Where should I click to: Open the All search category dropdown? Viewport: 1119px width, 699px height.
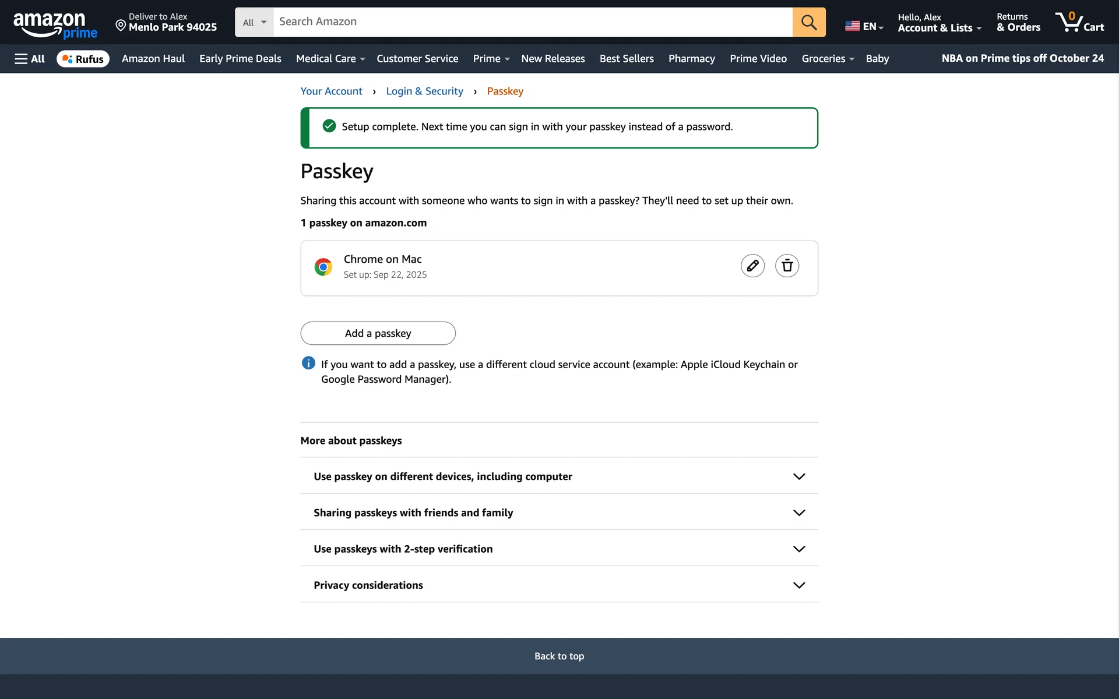click(254, 22)
